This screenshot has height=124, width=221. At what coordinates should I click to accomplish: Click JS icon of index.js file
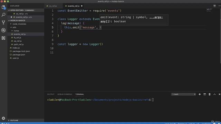point(11,48)
